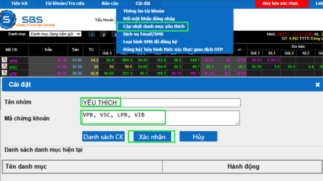
Task: Select Thông tin tài khoản menu entry
Action: 144,11
